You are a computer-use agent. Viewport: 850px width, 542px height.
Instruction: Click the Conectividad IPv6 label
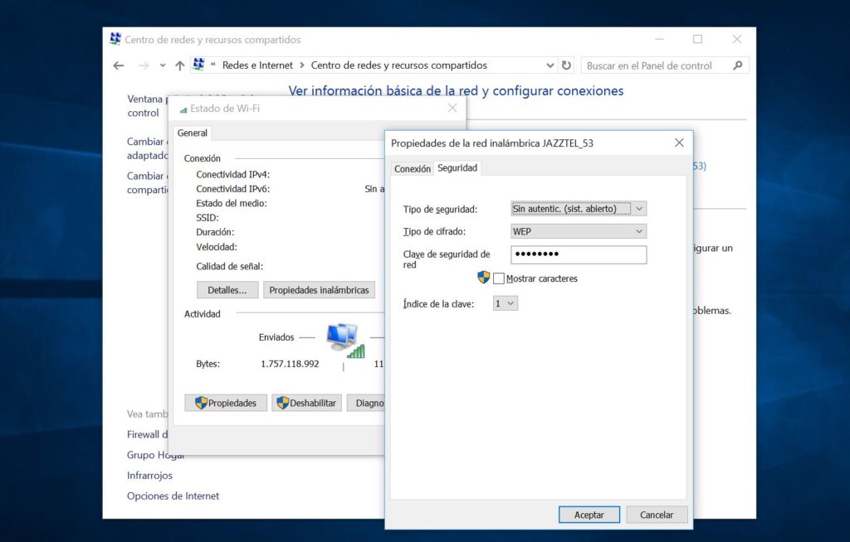click(x=232, y=189)
